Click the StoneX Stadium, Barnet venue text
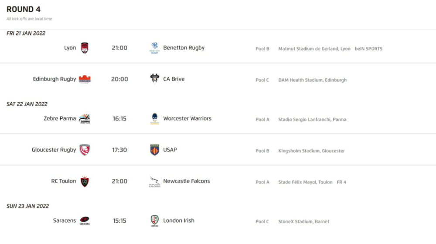The width and height of the screenshot is (436, 244). click(303, 221)
